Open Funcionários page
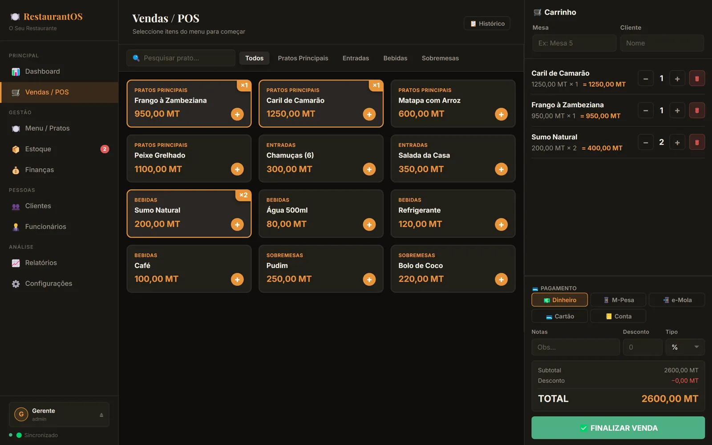 point(59,227)
